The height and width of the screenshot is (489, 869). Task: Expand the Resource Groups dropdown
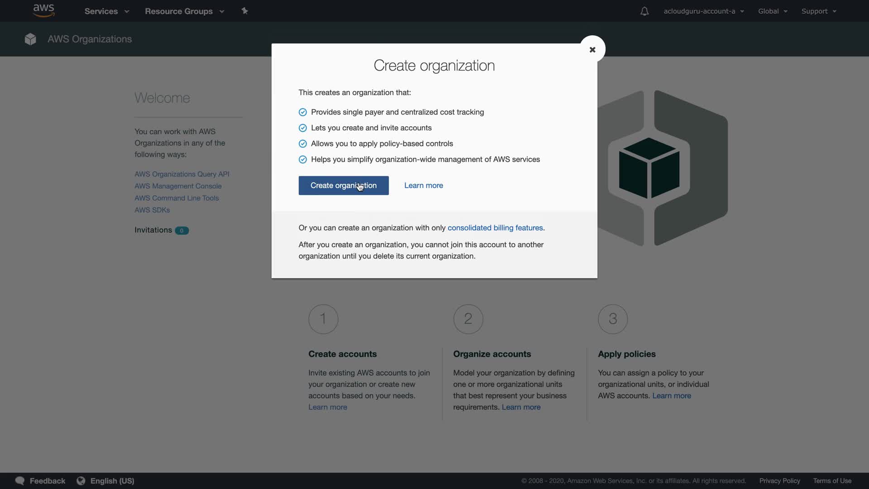[x=184, y=11]
